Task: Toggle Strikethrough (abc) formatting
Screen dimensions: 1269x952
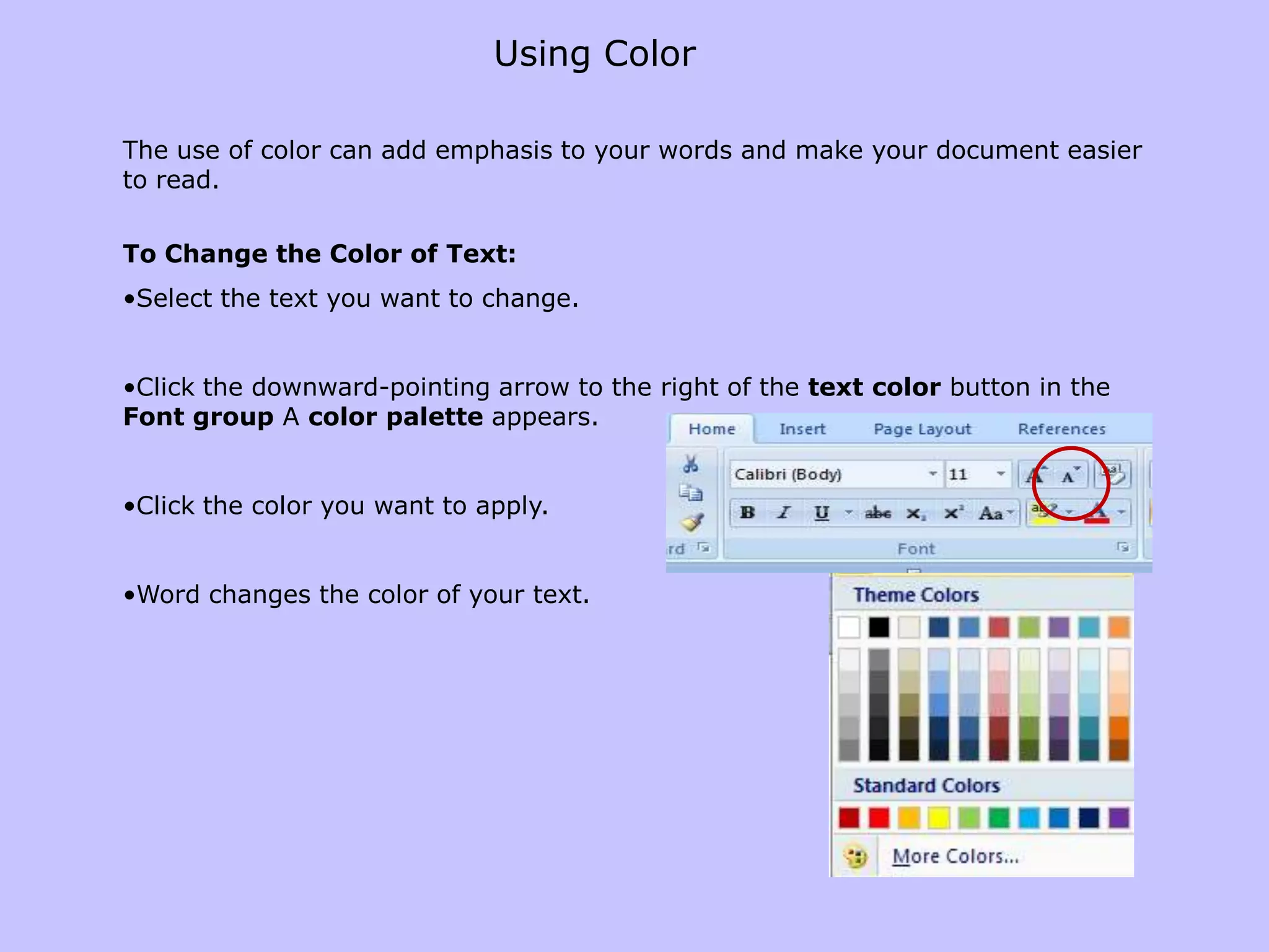Action: click(x=877, y=513)
